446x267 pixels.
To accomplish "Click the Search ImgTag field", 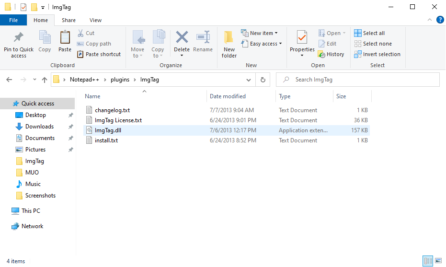I will pos(357,80).
